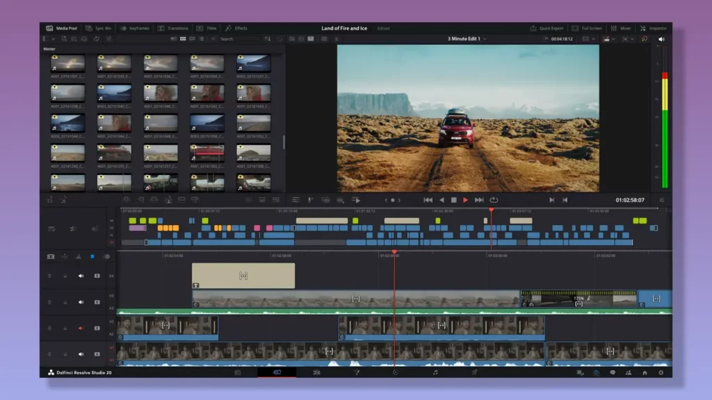Click the Source Overwrite edit icon

point(195,199)
